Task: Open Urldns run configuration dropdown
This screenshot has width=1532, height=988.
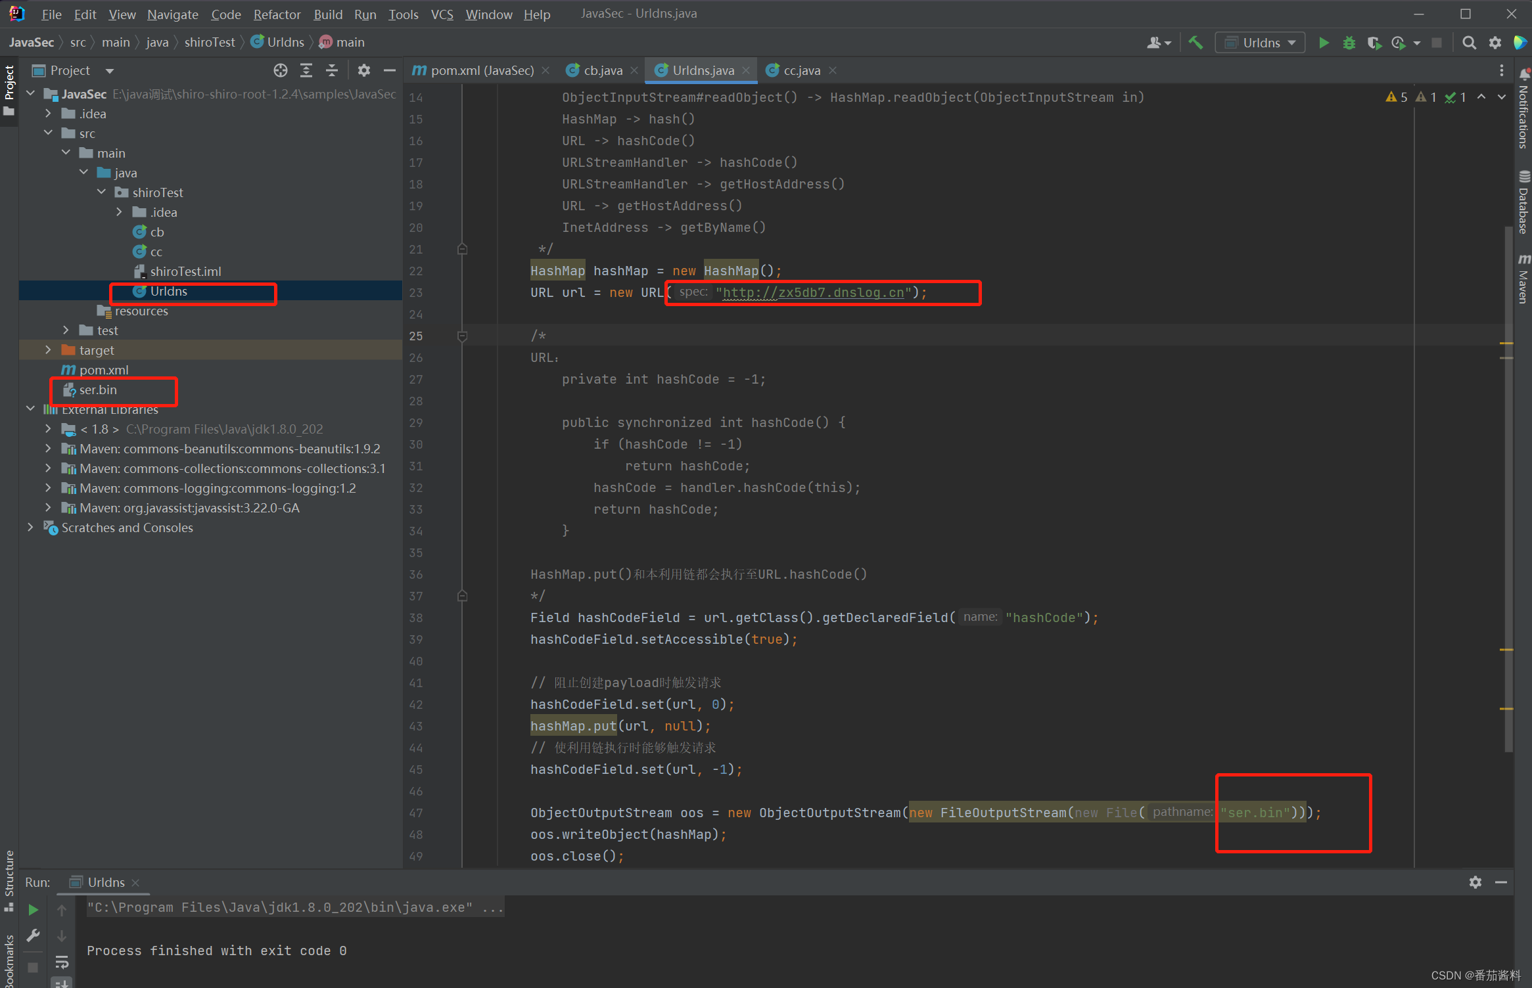Action: 1260,43
